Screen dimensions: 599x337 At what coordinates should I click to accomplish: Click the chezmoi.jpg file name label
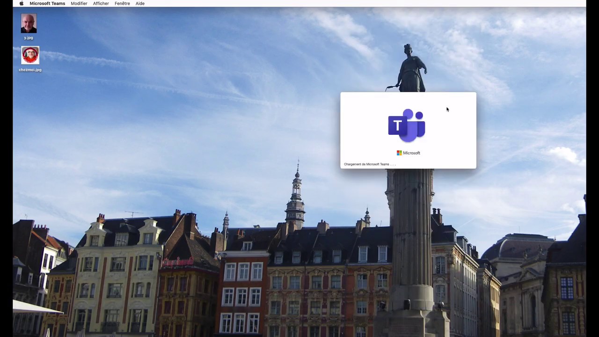click(30, 70)
